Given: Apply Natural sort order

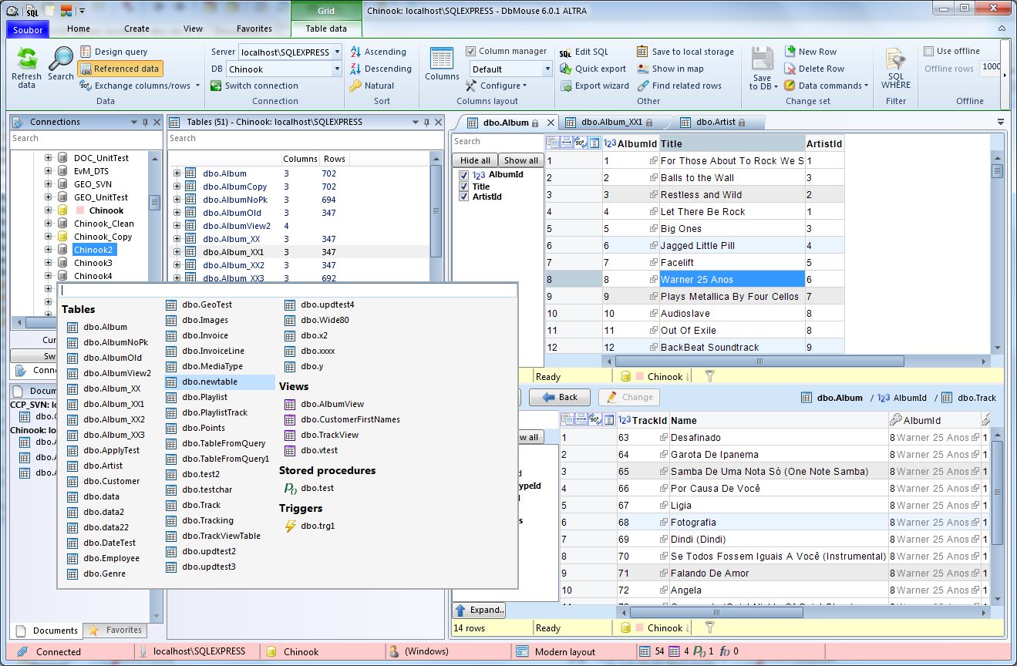Looking at the screenshot, I should [372, 86].
